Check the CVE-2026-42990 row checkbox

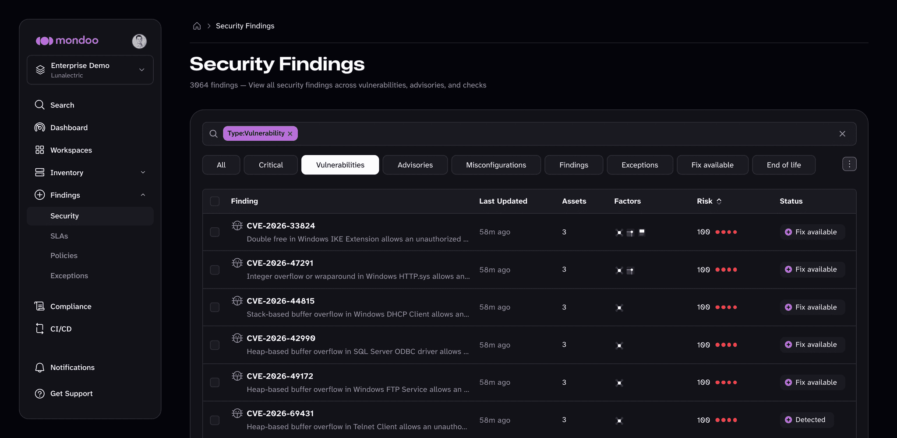215,345
